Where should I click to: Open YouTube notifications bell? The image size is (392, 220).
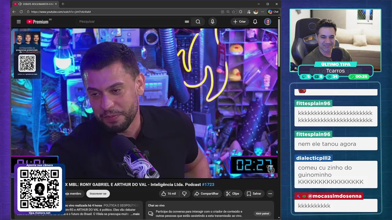tap(255, 22)
